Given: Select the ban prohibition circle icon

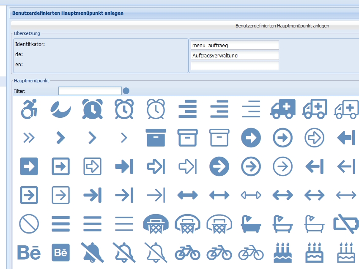Looking at the screenshot, I should 29,223.
